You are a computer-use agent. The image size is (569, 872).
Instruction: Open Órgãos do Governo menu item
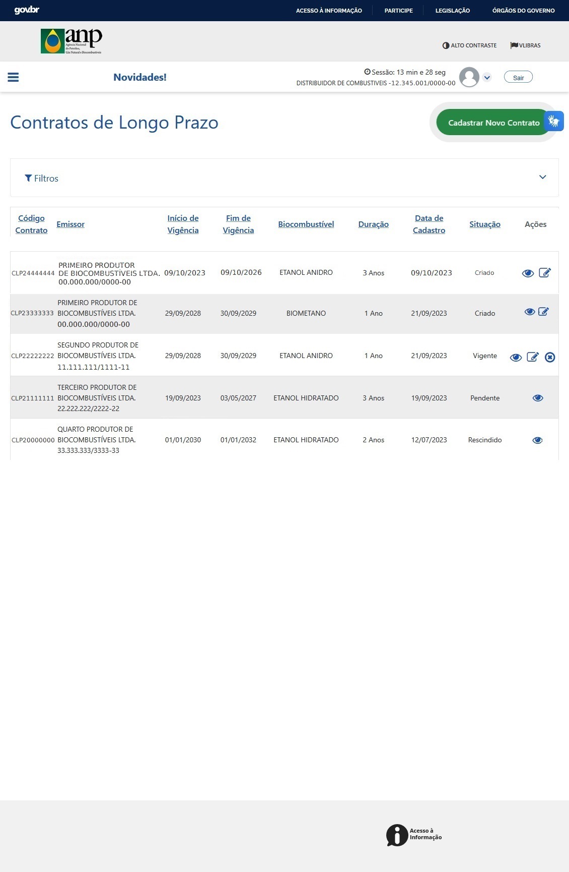[x=523, y=11]
